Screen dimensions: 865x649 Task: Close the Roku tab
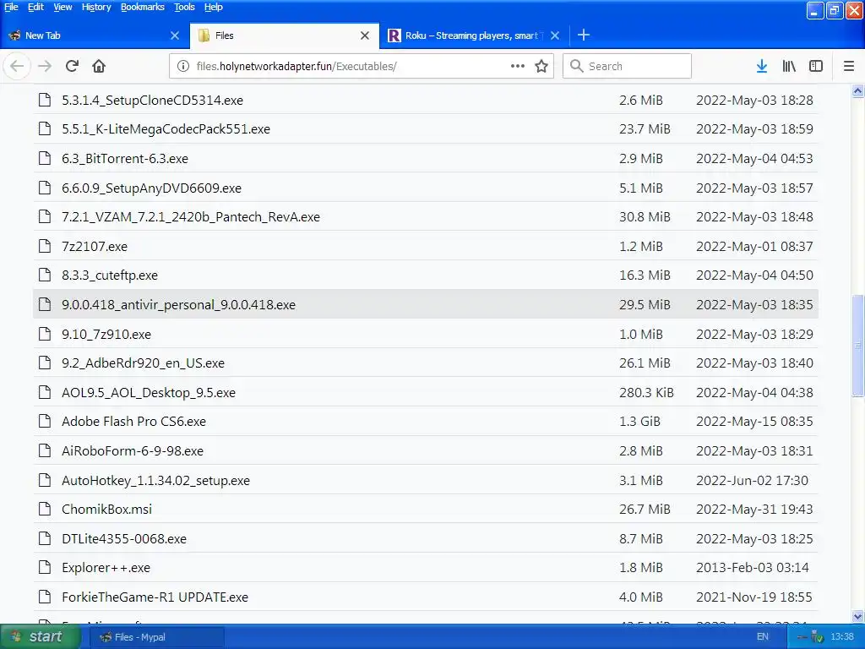(555, 35)
